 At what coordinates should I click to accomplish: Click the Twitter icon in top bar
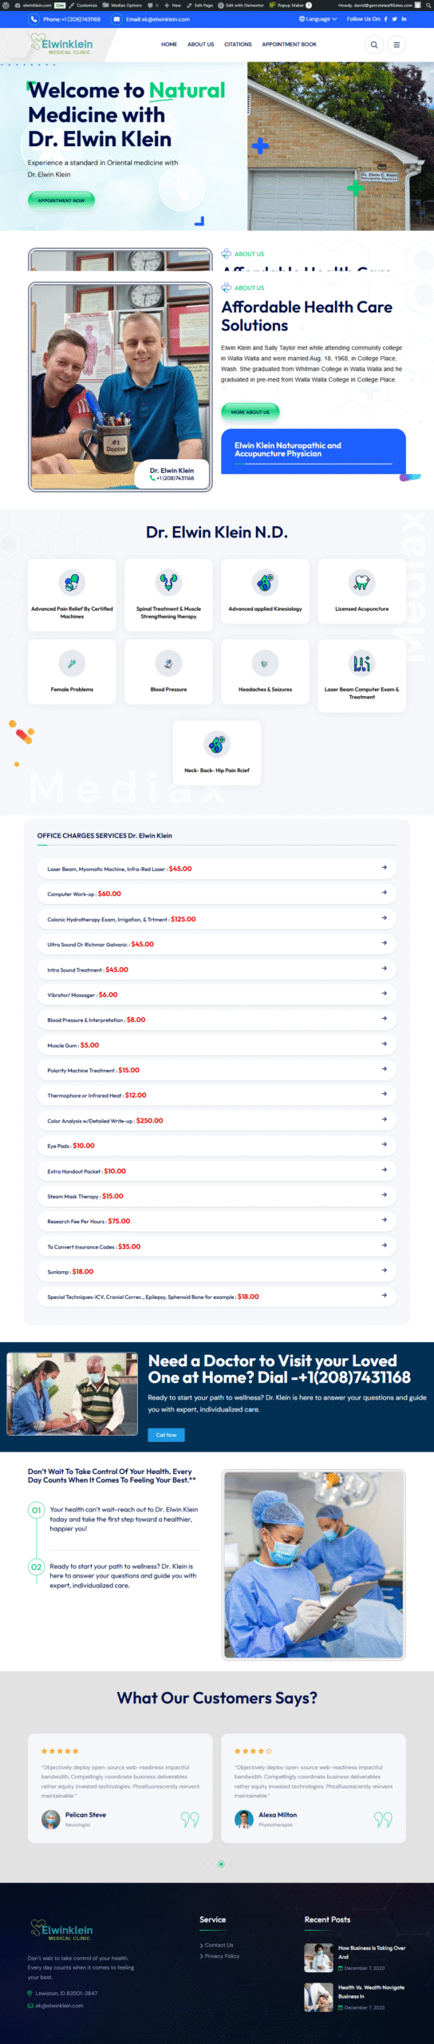click(394, 19)
